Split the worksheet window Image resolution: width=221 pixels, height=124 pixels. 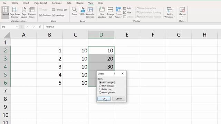(127, 8)
